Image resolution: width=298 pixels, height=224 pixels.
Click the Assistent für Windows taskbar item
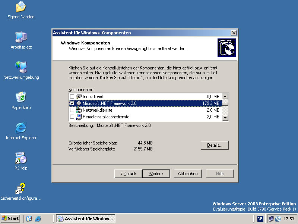click(85, 218)
